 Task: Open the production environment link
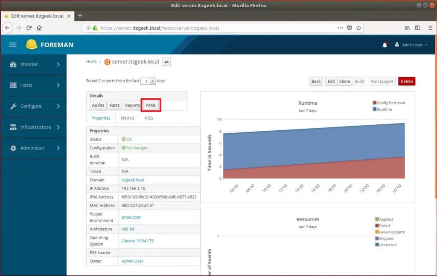[131, 217]
